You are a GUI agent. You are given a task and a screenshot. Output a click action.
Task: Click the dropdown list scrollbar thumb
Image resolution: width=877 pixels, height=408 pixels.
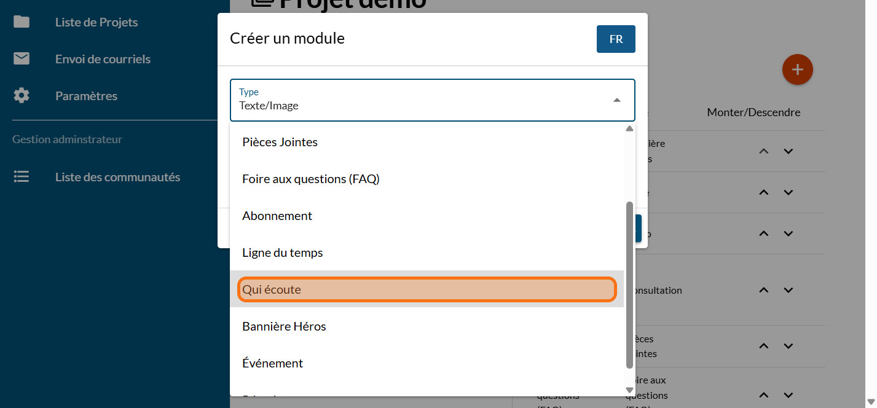[x=629, y=284]
